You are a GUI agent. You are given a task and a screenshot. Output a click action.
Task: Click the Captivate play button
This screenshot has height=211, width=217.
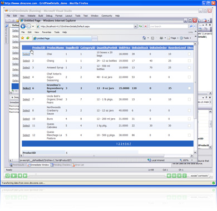[x=13, y=175]
